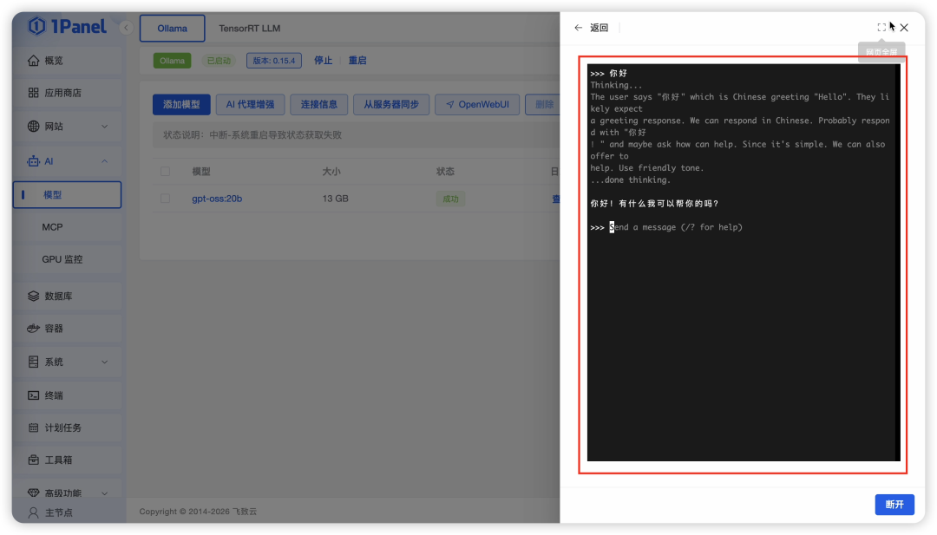Toggle fullscreen for the terminal panel

[881, 27]
